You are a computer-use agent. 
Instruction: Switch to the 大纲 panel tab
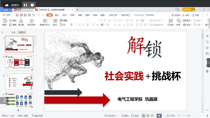[13, 32]
